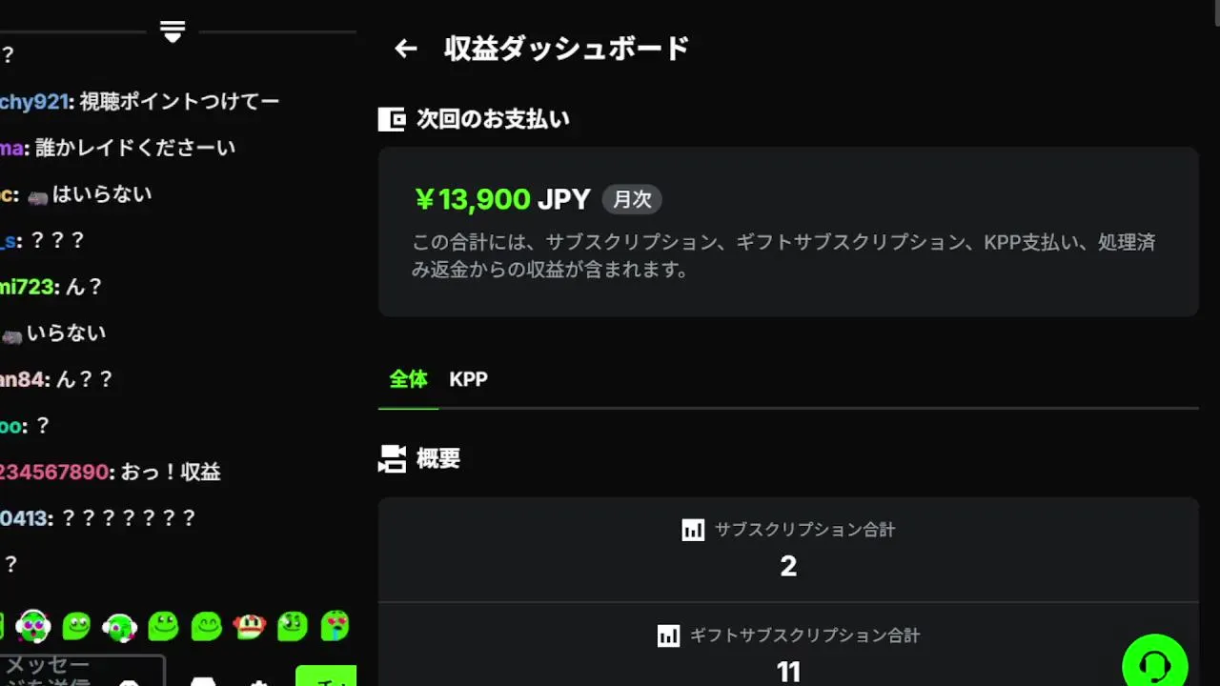The height and width of the screenshot is (686, 1220).
Task: Pick the red-haired clown emote
Action: tap(249, 626)
